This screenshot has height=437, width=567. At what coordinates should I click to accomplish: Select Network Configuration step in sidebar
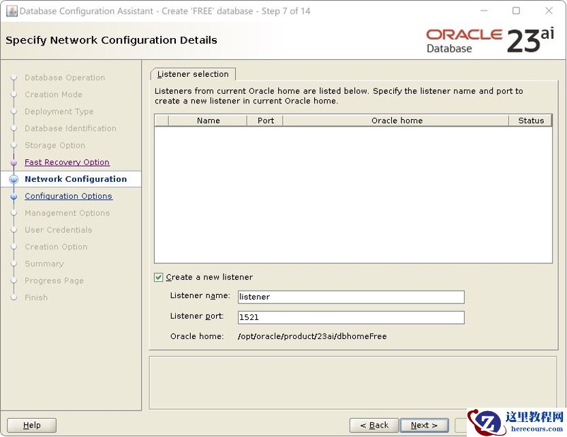(76, 179)
